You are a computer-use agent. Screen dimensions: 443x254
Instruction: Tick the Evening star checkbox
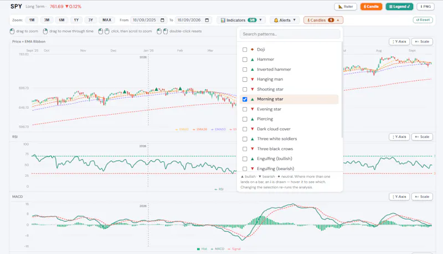245,109
